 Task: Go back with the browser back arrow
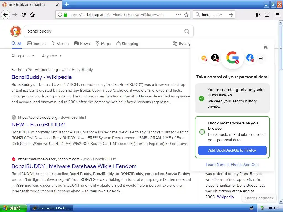(x=6, y=15)
